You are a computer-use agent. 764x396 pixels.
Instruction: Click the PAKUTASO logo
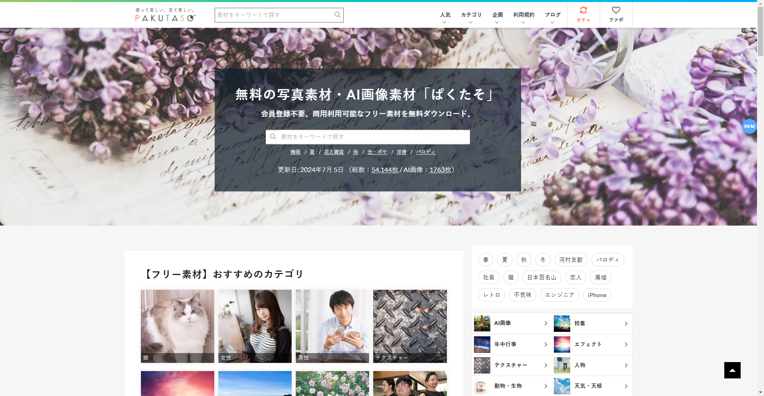(165, 15)
